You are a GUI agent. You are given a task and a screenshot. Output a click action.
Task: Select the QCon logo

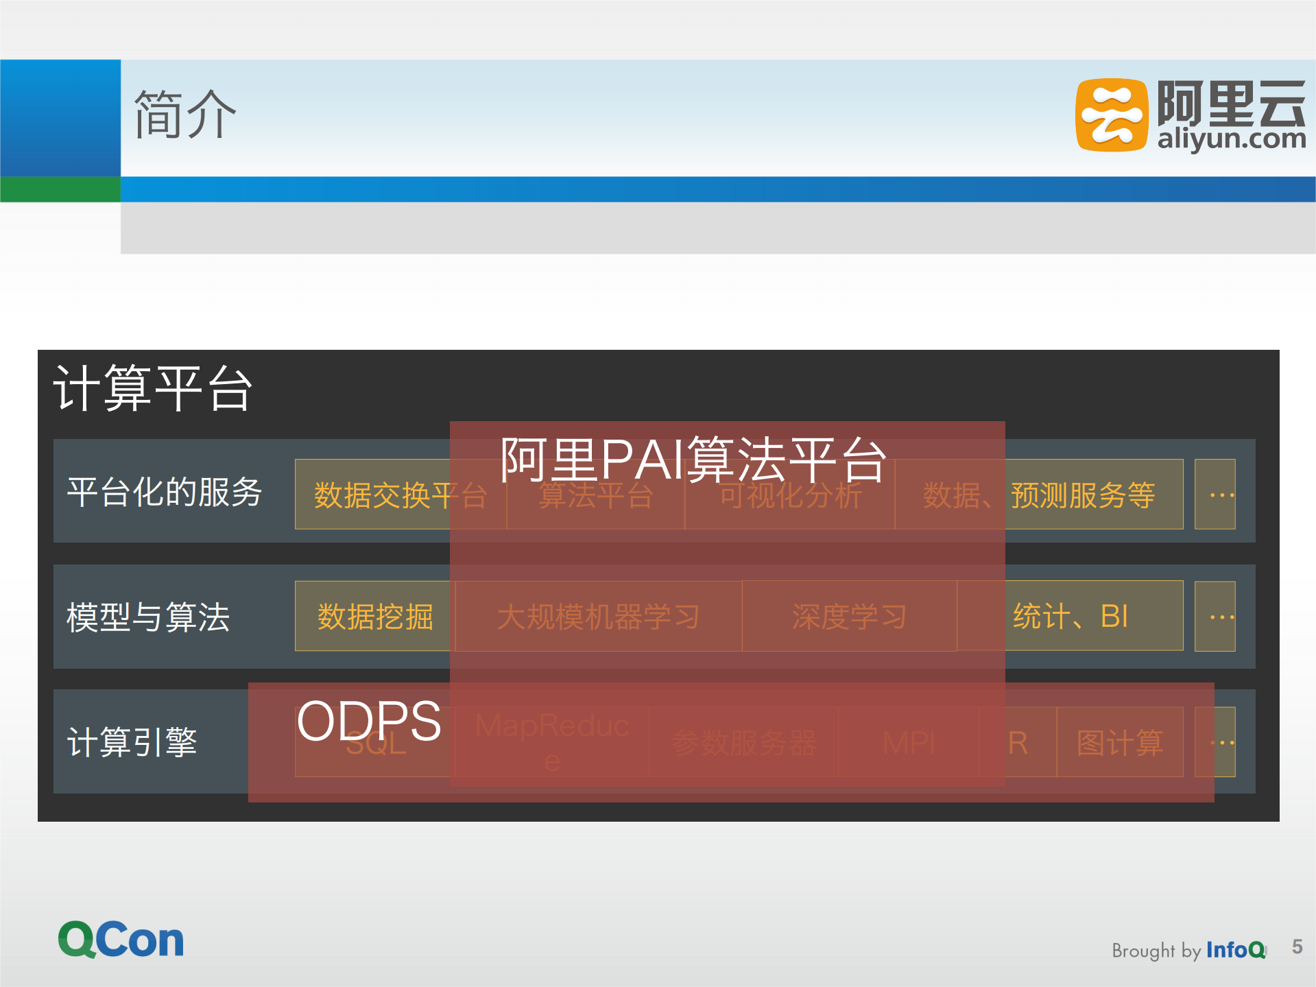[120, 939]
